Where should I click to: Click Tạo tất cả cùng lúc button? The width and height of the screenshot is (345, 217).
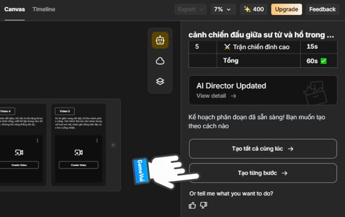263,149
